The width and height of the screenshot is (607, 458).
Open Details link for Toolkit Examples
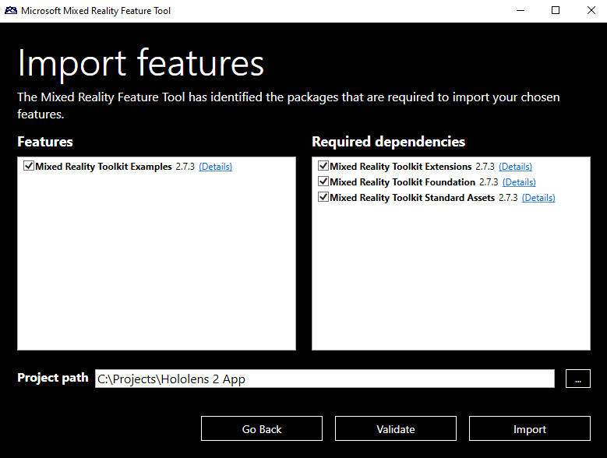pos(215,167)
